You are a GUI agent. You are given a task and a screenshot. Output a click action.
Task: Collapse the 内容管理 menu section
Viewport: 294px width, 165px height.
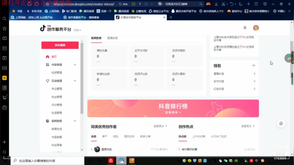point(75,65)
